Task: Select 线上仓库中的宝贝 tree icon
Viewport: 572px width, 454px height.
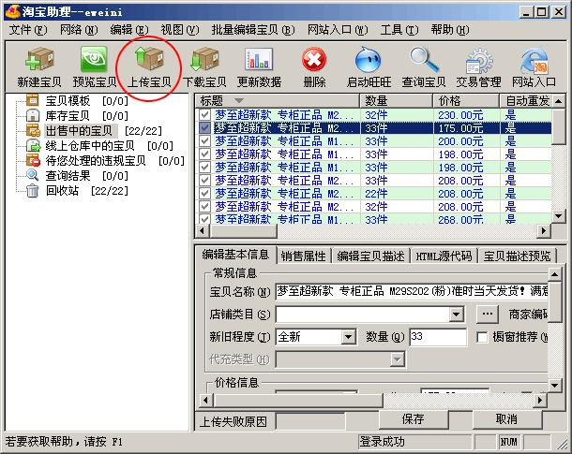Action: [33, 146]
